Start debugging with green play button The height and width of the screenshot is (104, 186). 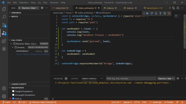click(19, 8)
